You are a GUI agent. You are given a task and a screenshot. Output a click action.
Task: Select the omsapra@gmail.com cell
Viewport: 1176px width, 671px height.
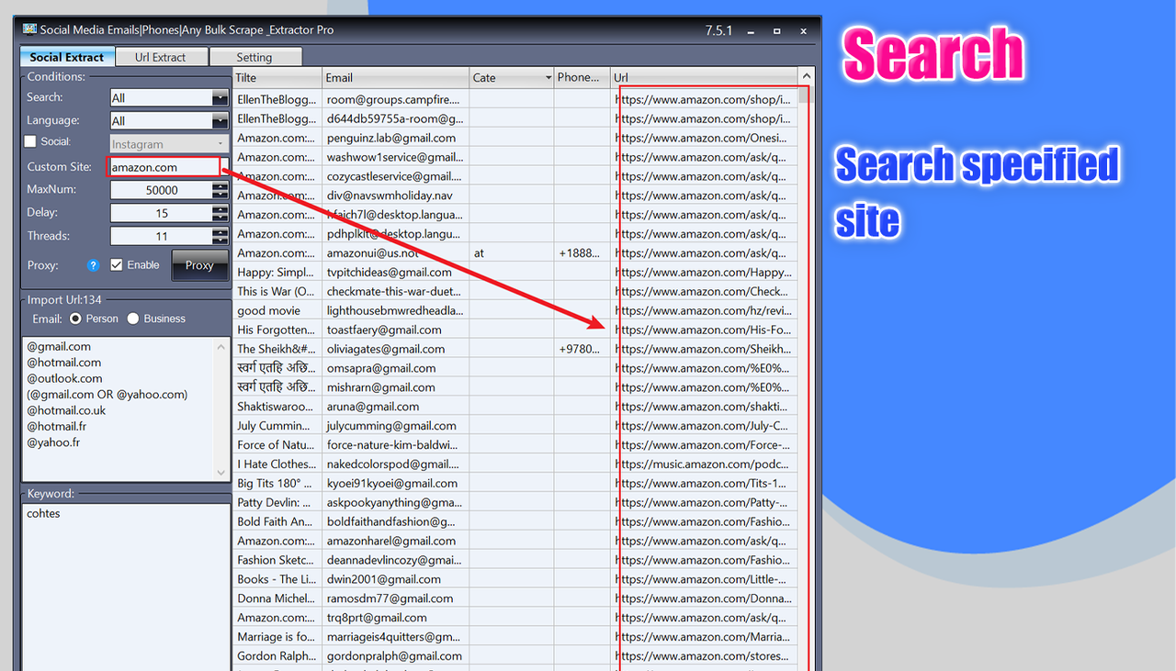tap(396, 368)
